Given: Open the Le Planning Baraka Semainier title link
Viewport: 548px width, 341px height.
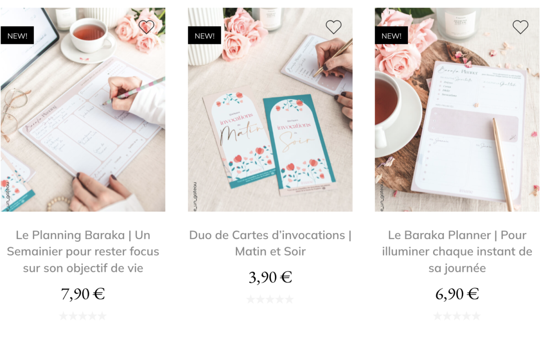Looking at the screenshot, I should (83, 251).
